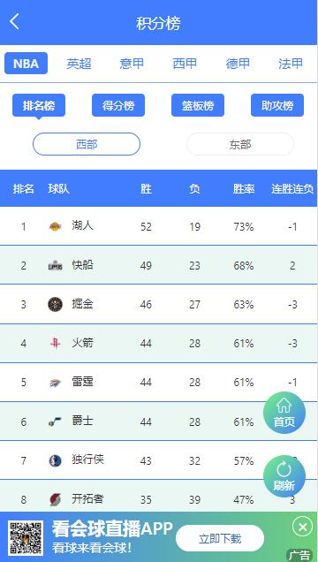Tap the Clippers (快船) team logo
This screenshot has width=318, height=562.
click(55, 266)
